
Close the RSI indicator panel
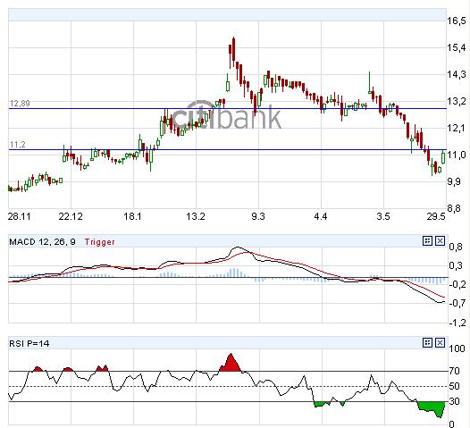click(440, 342)
